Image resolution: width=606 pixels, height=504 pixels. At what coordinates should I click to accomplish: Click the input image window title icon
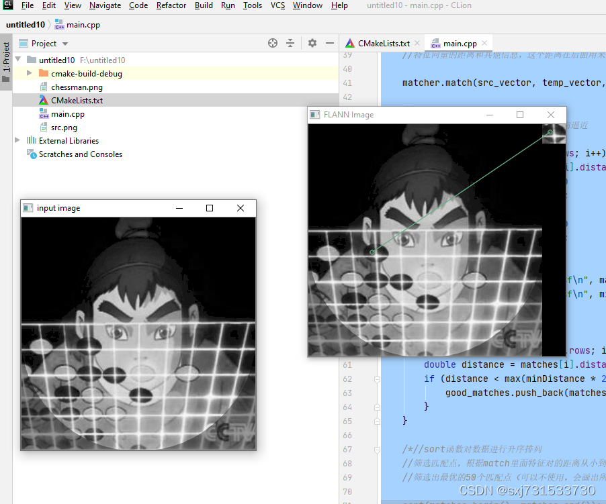tap(28, 209)
